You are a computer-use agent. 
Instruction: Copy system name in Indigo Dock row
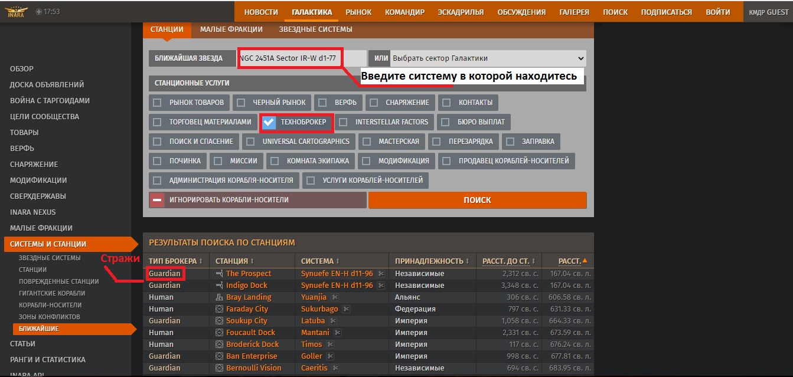click(381, 286)
